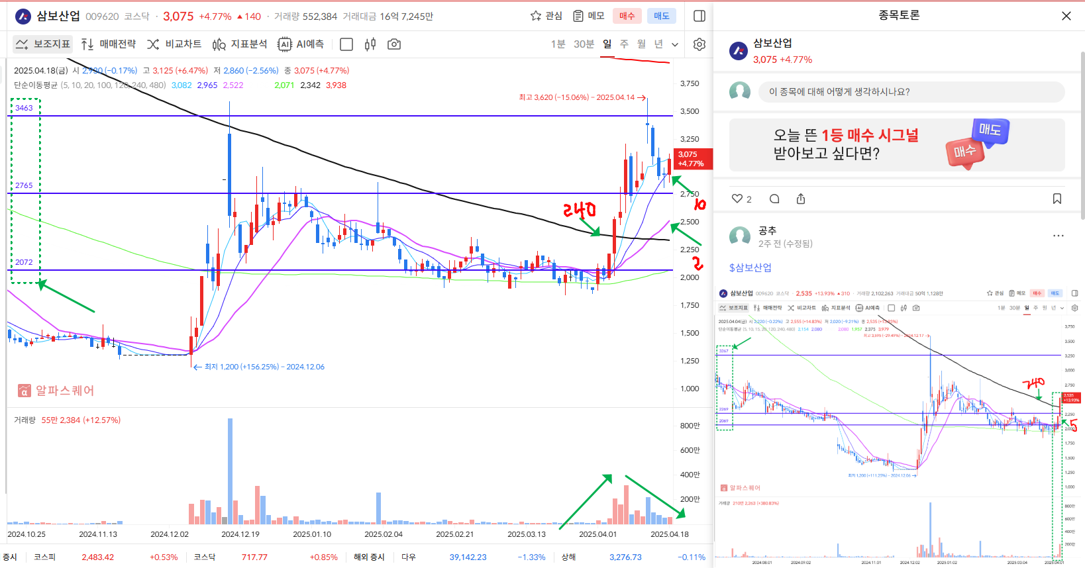Click the 20-day moving average value 2,522
The width and height of the screenshot is (1085, 568).
233,85
